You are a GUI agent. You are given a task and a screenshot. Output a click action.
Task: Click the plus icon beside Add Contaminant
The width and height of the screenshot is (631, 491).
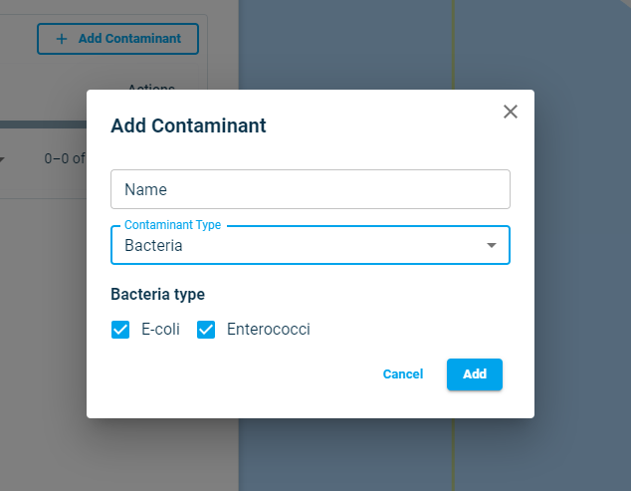tap(62, 39)
